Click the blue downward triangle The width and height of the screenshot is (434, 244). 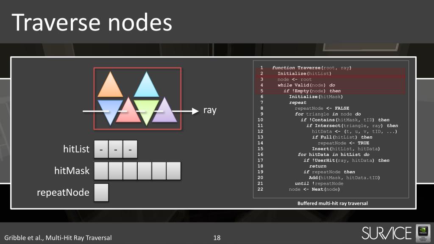(x=110, y=112)
